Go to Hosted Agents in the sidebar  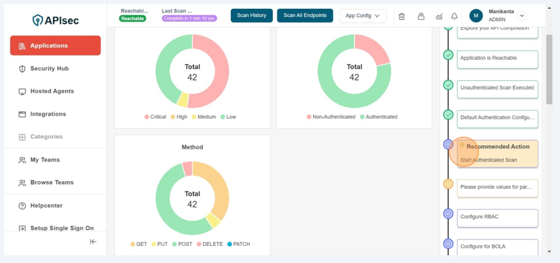[52, 92]
